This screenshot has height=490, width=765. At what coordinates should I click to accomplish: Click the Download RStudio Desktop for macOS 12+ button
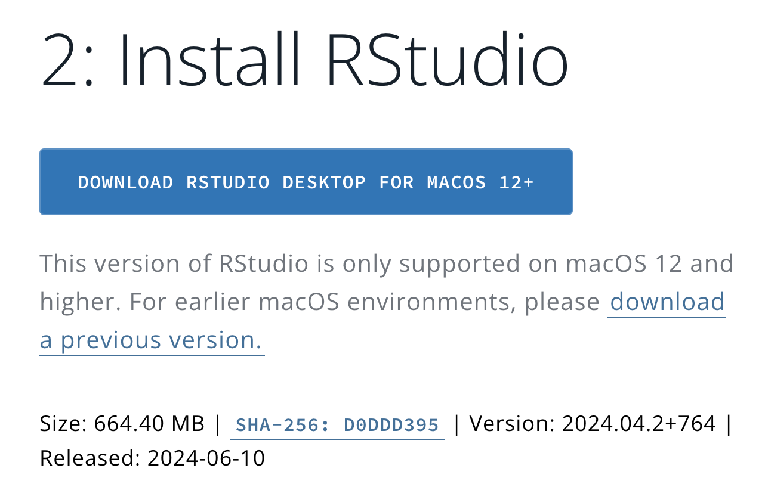tap(306, 182)
